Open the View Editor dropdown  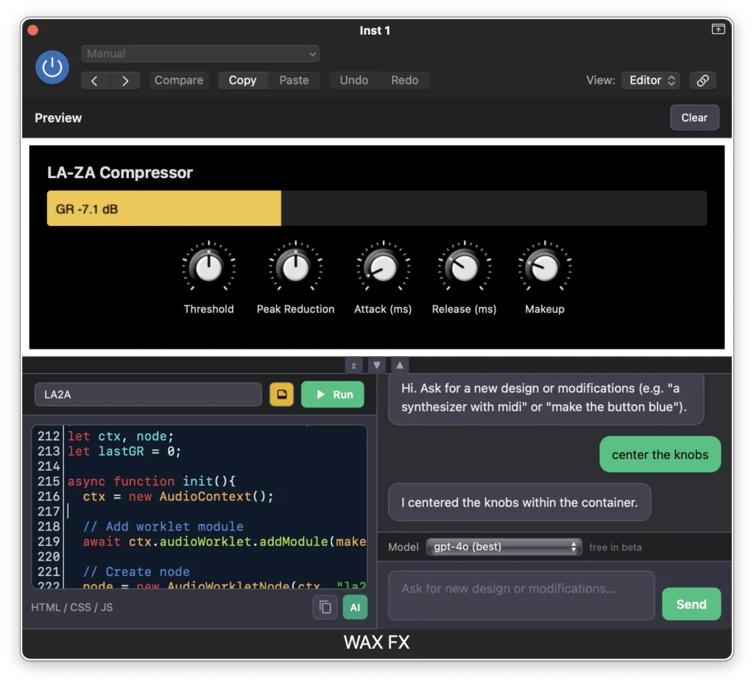click(651, 81)
